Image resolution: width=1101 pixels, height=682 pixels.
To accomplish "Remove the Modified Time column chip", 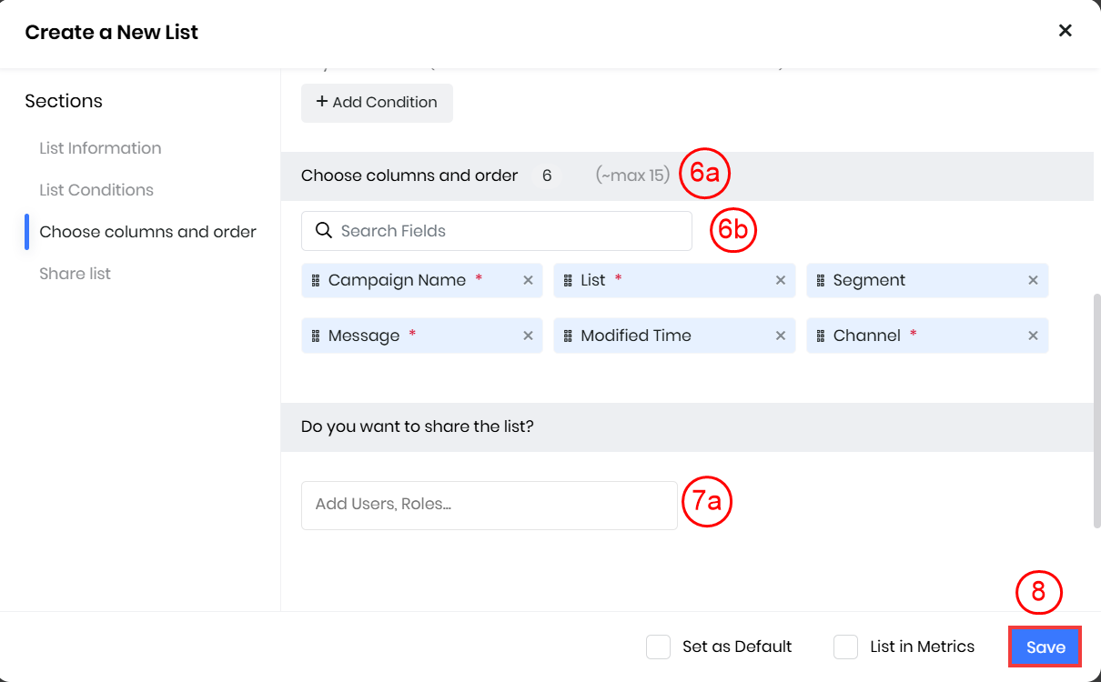I will point(780,336).
